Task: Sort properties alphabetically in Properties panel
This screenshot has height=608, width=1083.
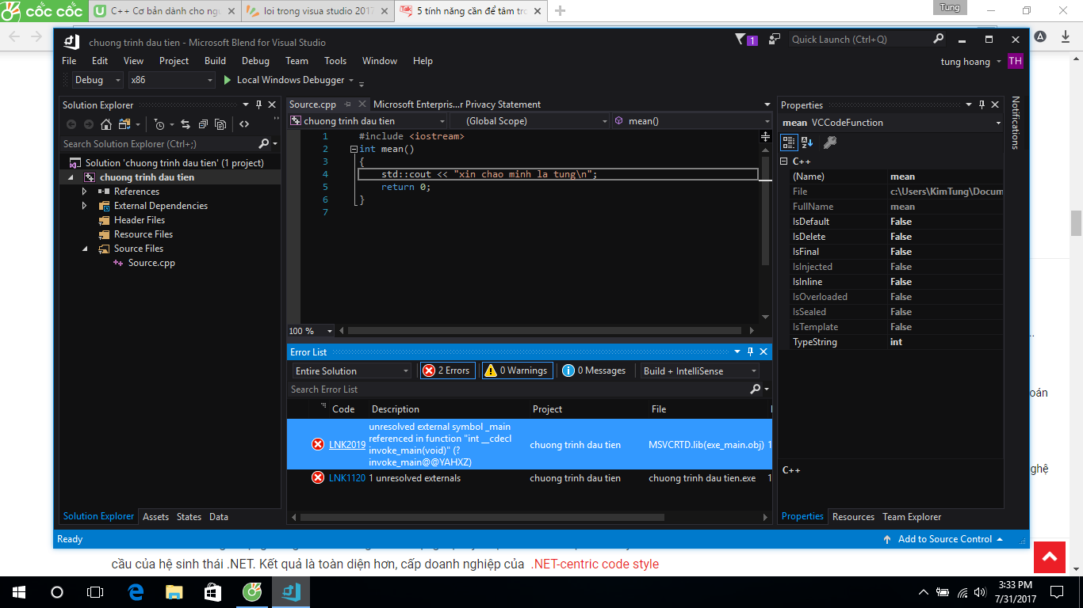Action: [x=807, y=142]
